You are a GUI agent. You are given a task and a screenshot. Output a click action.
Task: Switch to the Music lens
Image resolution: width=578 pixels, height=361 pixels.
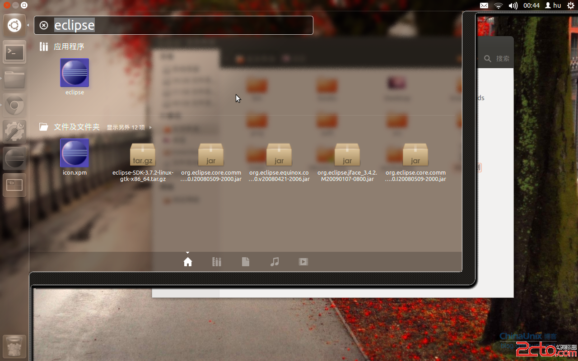pyautogui.click(x=275, y=262)
